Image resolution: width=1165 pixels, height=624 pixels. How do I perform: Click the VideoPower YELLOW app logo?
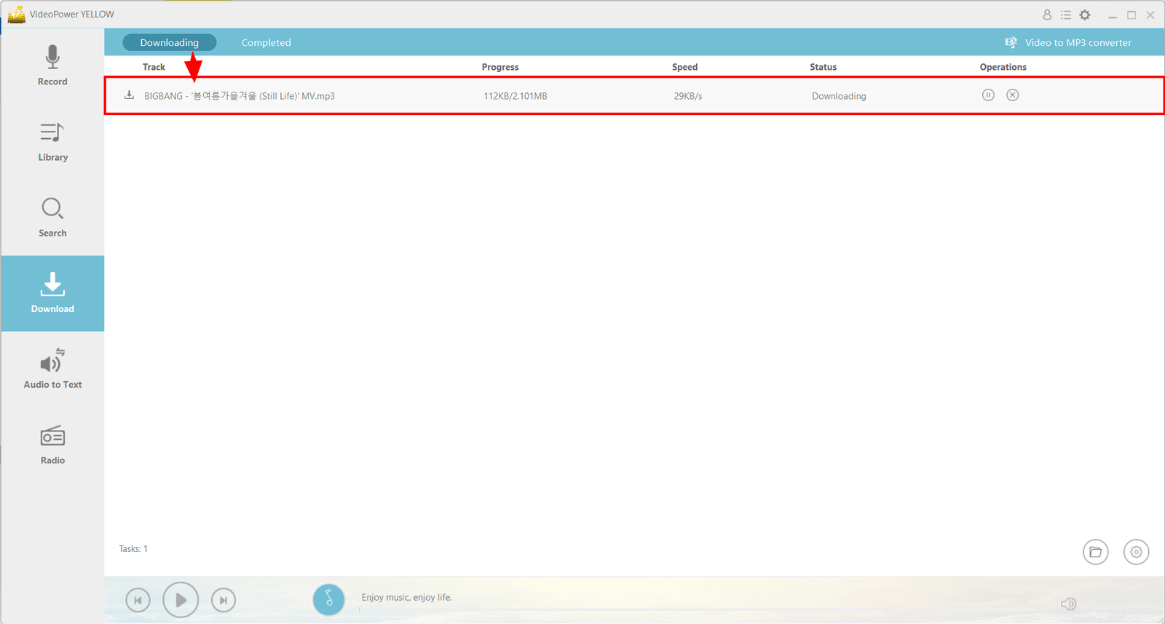pos(16,15)
